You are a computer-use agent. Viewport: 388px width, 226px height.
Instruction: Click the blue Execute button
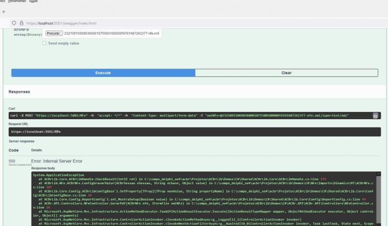(x=103, y=73)
